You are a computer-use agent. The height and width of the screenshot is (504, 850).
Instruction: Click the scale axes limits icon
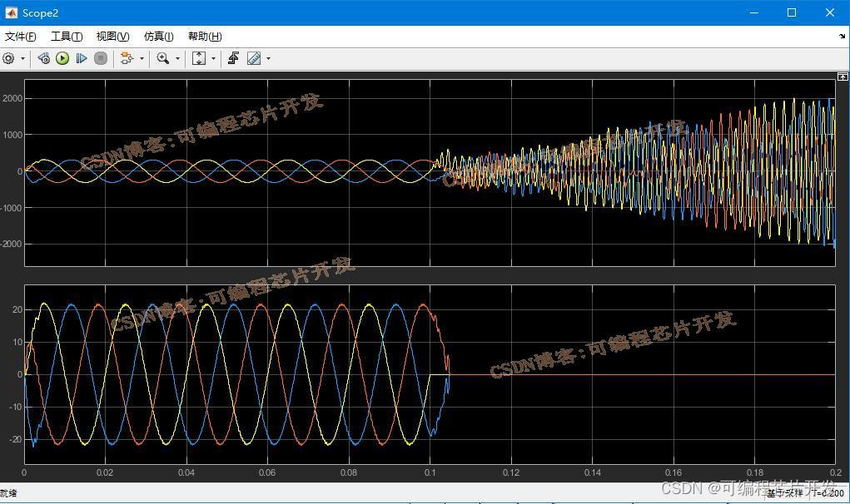click(x=199, y=58)
